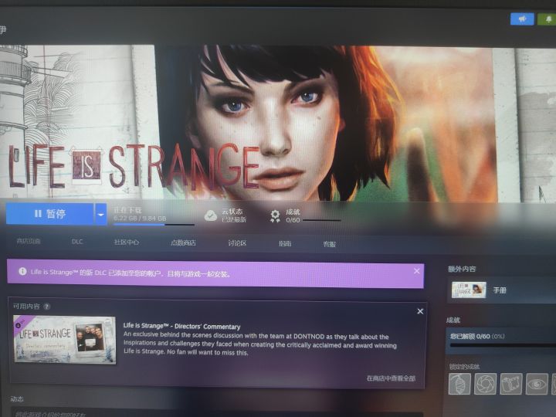Click the manual thumbnail under 额外内容
This screenshot has height=417, width=556.
(x=469, y=290)
